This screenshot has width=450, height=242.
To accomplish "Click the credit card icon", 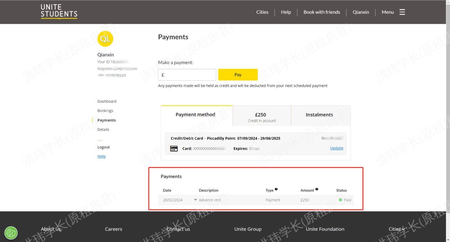I will 173,149.
